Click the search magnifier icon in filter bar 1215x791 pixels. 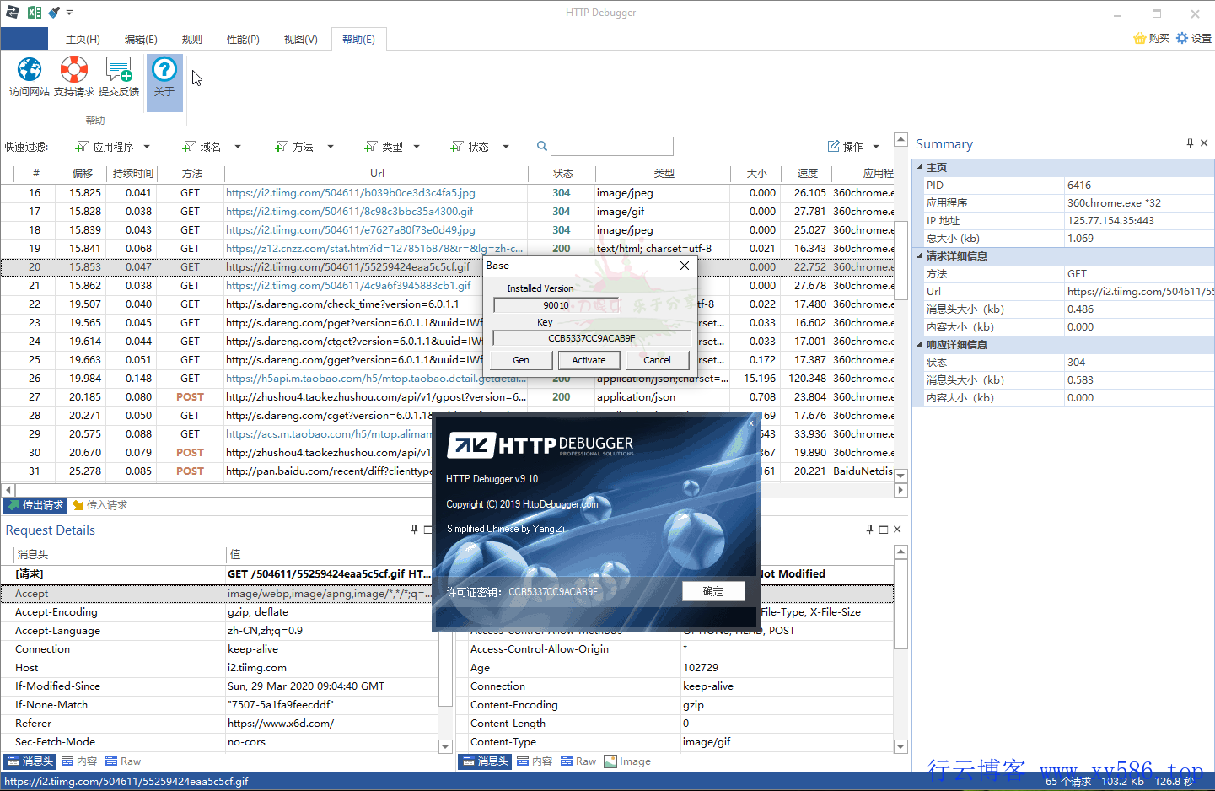click(540, 145)
